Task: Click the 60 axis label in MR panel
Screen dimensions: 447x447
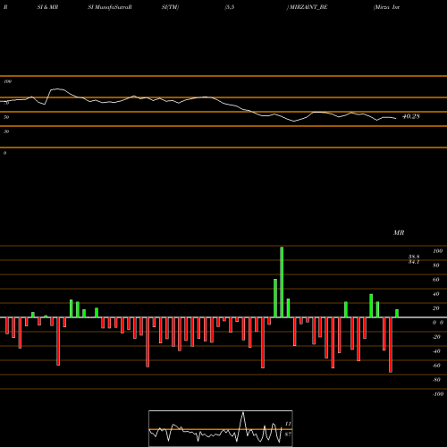Action: 436,280
